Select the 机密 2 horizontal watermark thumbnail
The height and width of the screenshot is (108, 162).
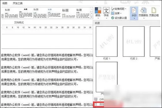pos(134,41)
